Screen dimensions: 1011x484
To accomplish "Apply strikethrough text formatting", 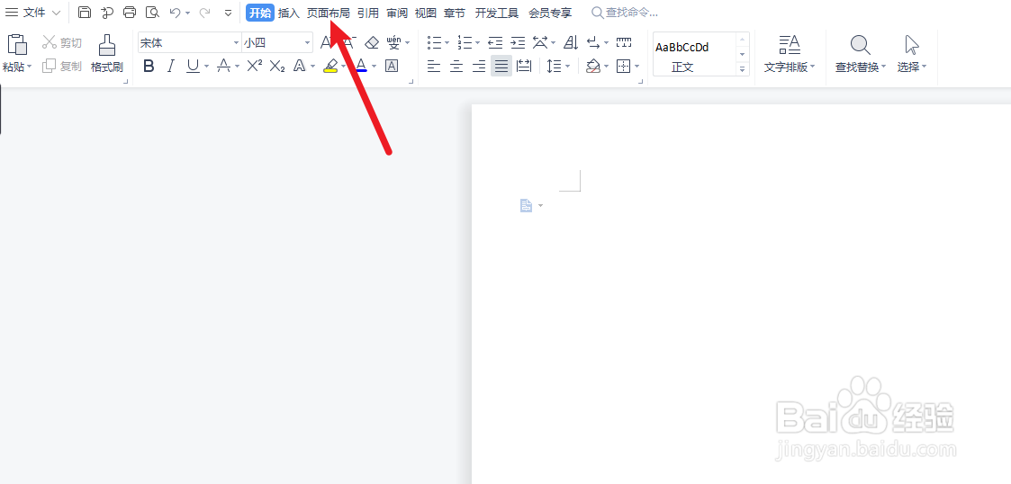I will click(224, 66).
